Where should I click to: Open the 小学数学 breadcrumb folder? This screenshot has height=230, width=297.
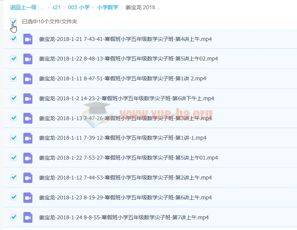click(x=107, y=7)
